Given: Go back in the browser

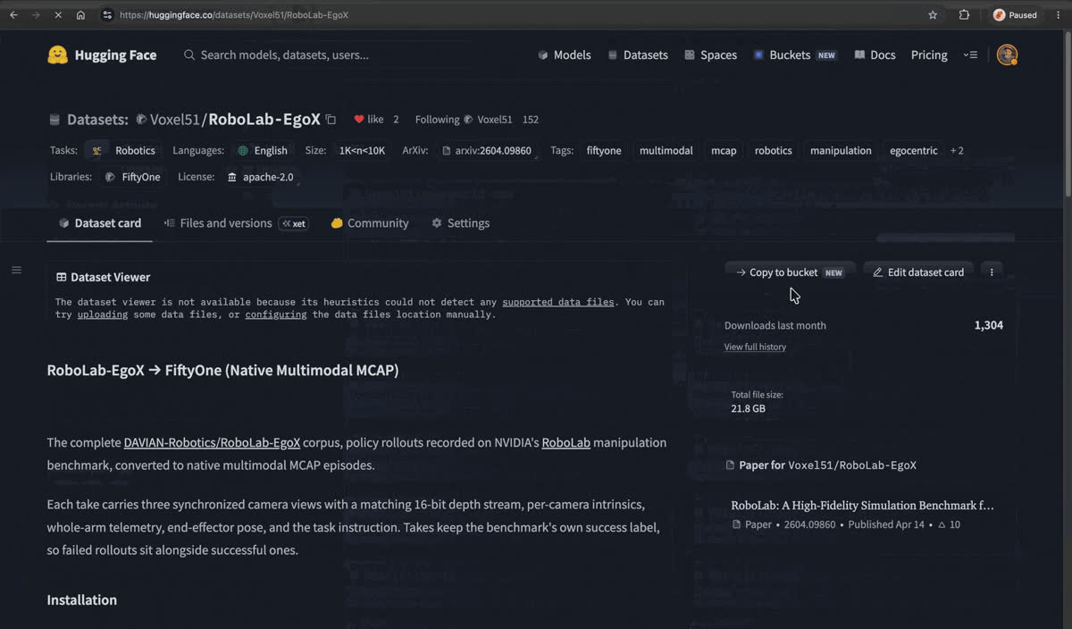Looking at the screenshot, I should tap(13, 15).
